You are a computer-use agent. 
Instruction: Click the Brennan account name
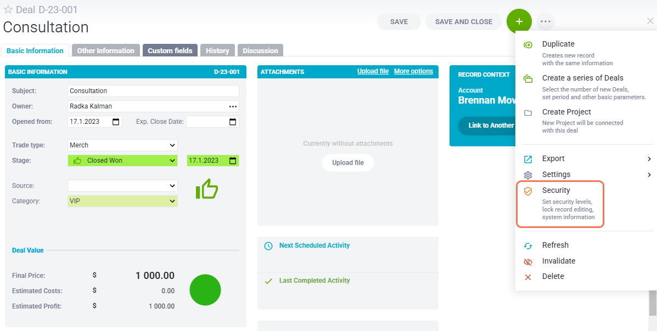point(486,100)
